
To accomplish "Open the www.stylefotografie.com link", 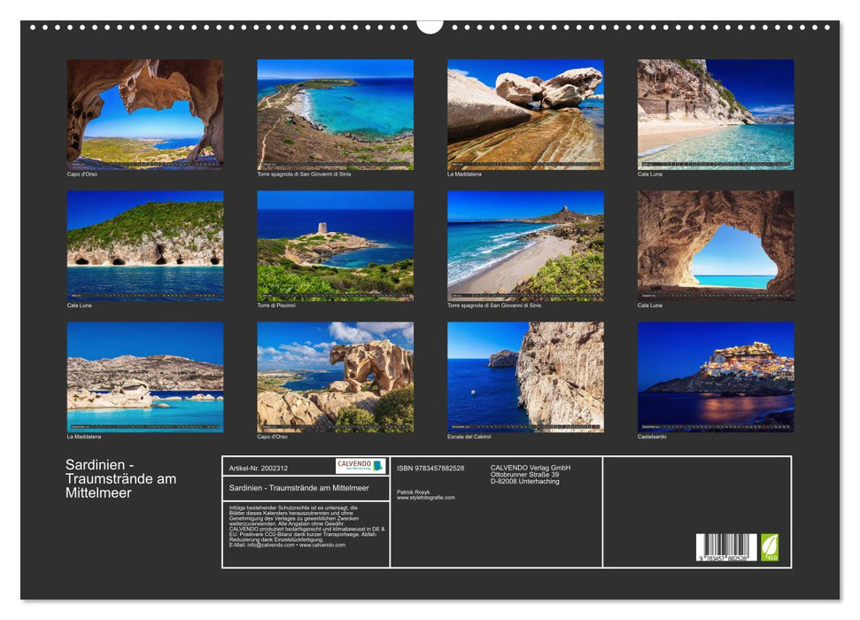I will [x=424, y=497].
